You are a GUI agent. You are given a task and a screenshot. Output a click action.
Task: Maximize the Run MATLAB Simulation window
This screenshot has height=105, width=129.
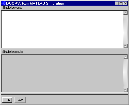(121, 3)
